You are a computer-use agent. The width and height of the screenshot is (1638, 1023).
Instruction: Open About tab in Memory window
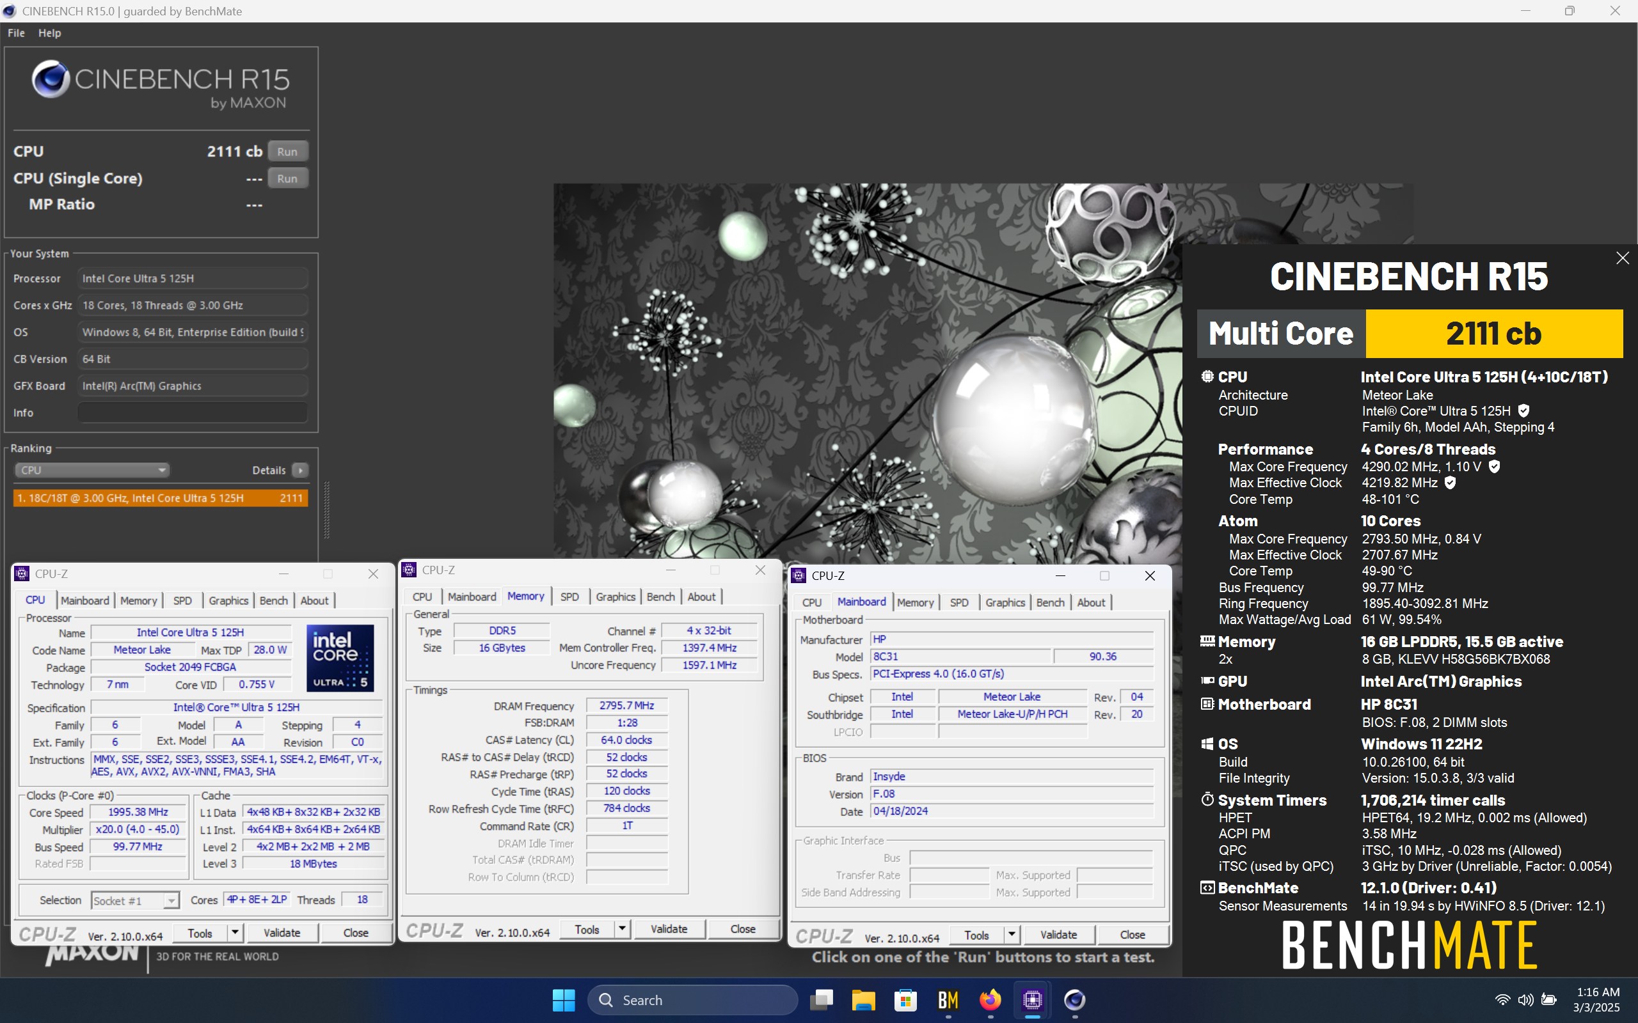coord(701,596)
